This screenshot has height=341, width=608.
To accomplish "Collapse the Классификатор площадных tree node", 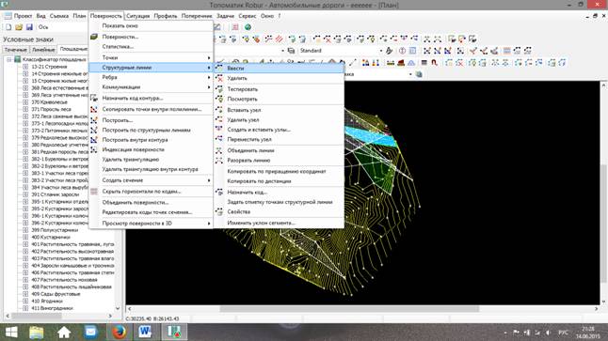I will pyautogui.click(x=9, y=59).
